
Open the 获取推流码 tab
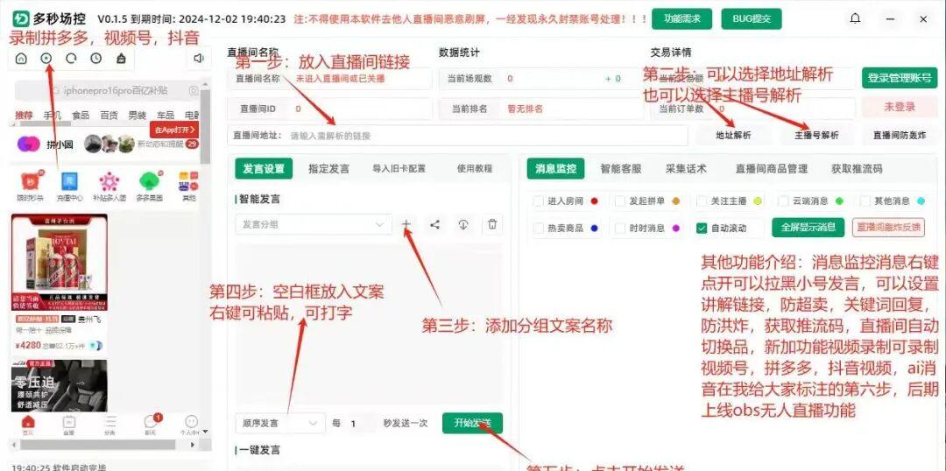tap(856, 169)
